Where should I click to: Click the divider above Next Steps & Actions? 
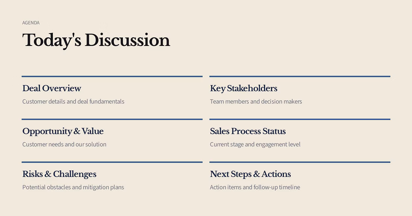[x=300, y=162]
